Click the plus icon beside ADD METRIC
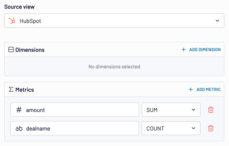The height and width of the screenshot is (146, 229). pos(191,90)
